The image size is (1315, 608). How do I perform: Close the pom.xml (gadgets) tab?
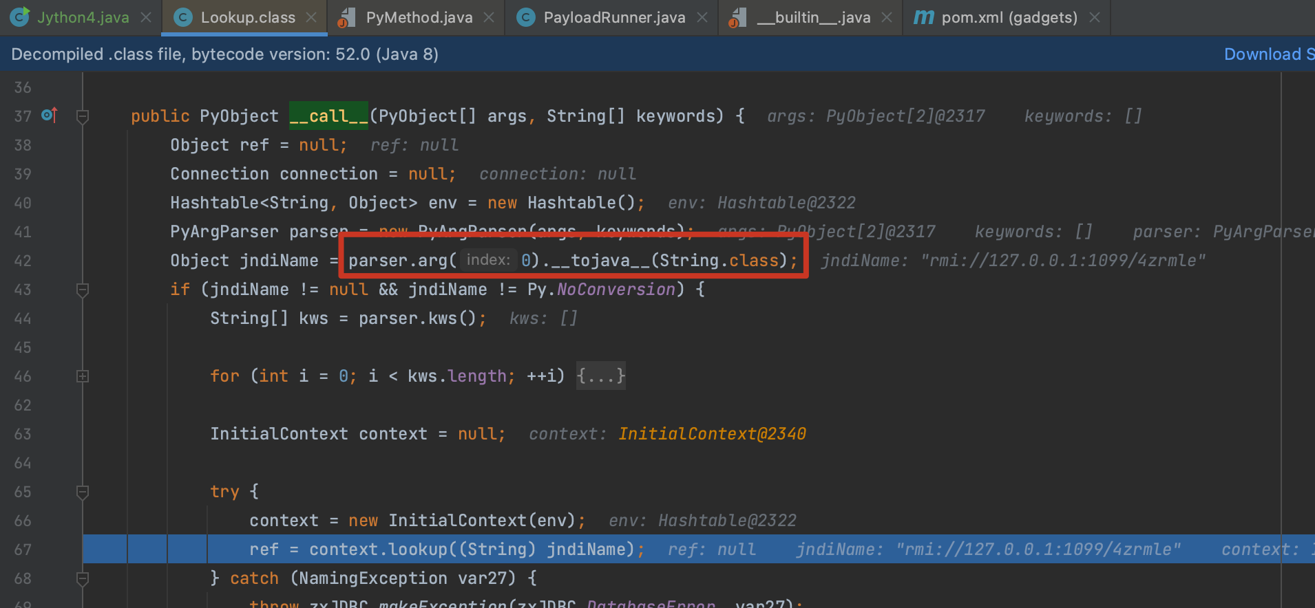click(1095, 18)
